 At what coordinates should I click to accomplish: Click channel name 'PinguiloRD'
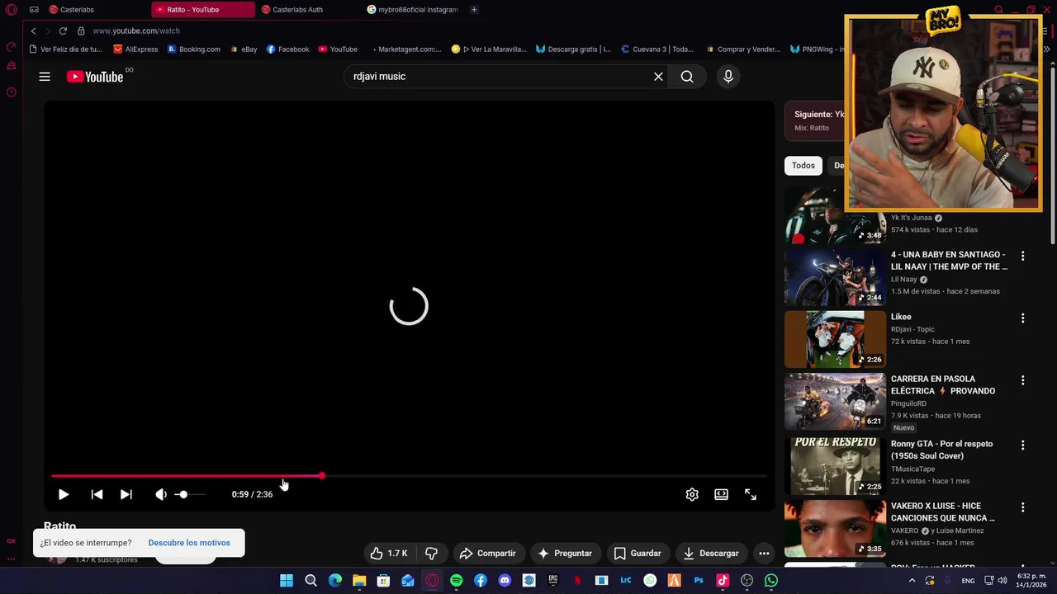point(908,403)
